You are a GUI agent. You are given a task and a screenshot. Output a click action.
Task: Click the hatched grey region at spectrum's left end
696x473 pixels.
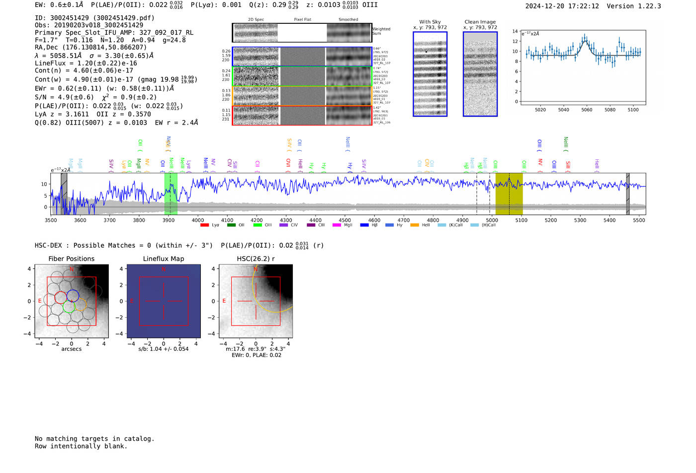pos(64,194)
